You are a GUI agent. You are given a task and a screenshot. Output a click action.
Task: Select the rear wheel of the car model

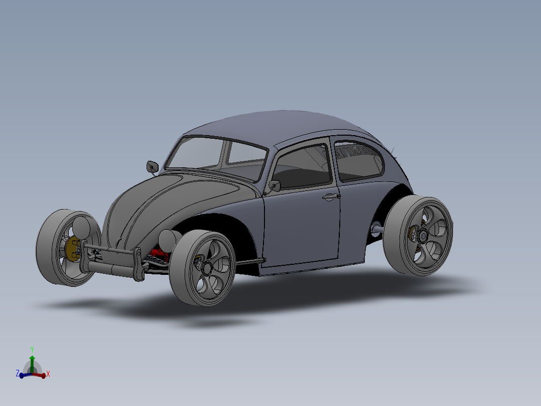coord(418,235)
